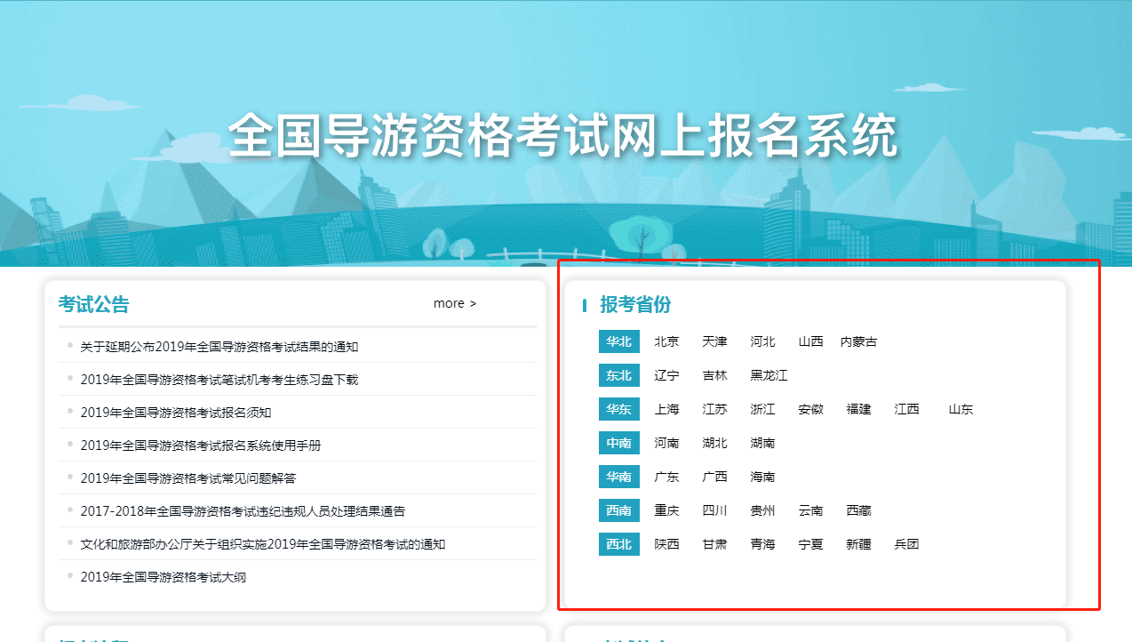This screenshot has width=1132, height=642.
Task: Select 广东 province
Action: point(666,477)
